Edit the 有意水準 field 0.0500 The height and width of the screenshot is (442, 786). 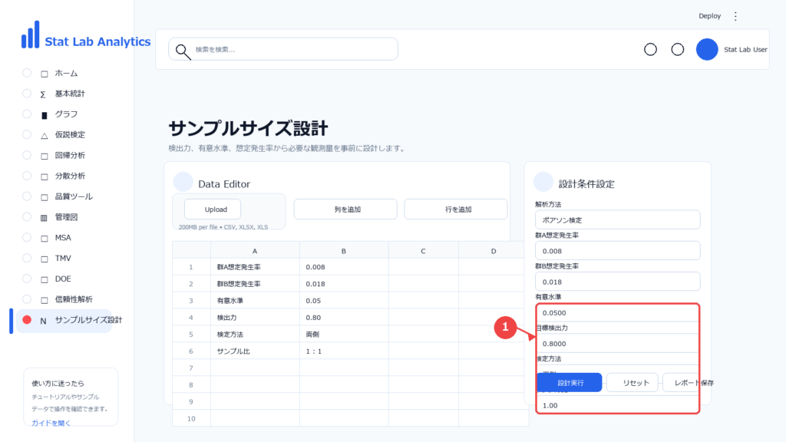click(618, 313)
